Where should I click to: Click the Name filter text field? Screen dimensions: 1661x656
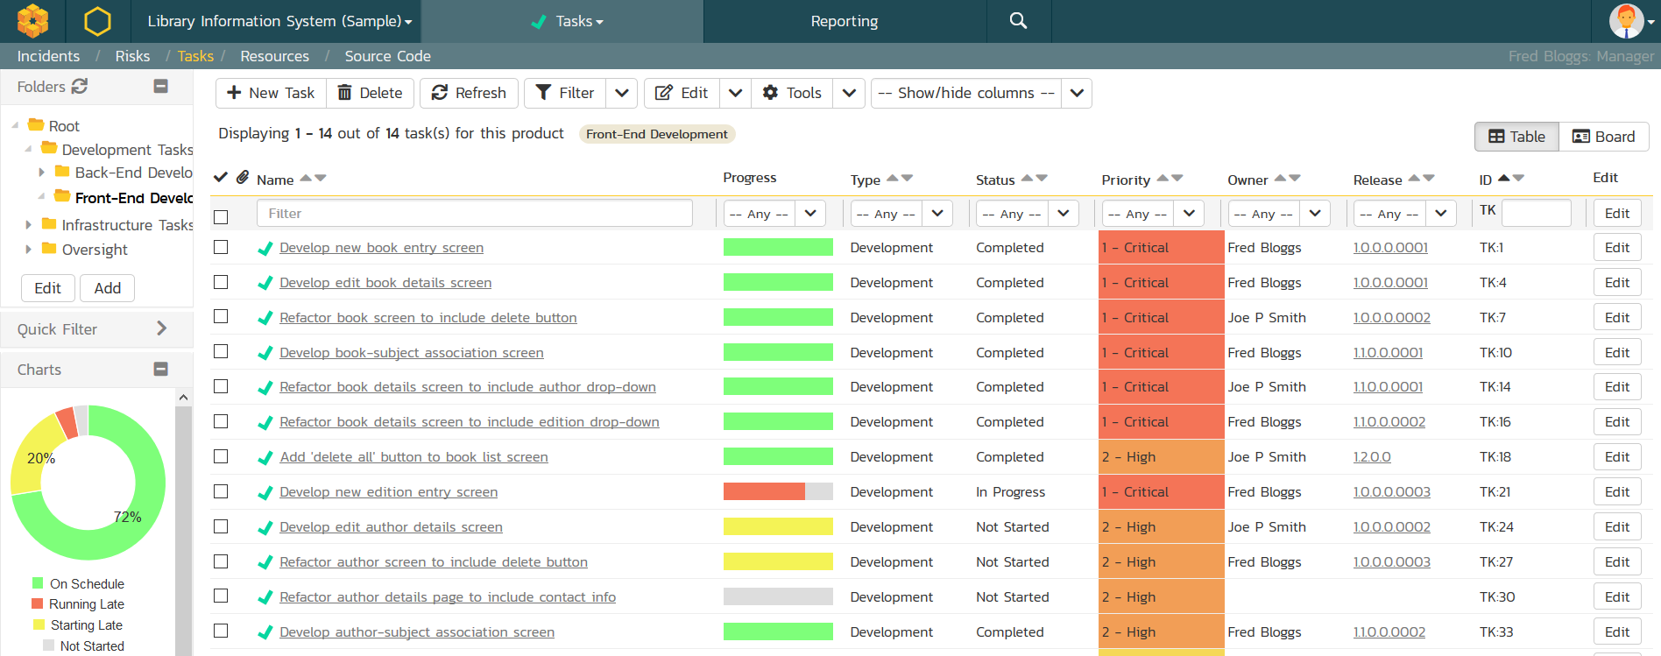(x=474, y=214)
